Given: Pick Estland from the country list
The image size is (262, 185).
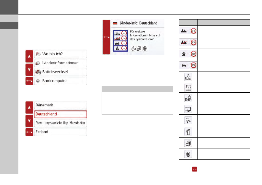Looking at the screenshot, I should click(x=60, y=132).
